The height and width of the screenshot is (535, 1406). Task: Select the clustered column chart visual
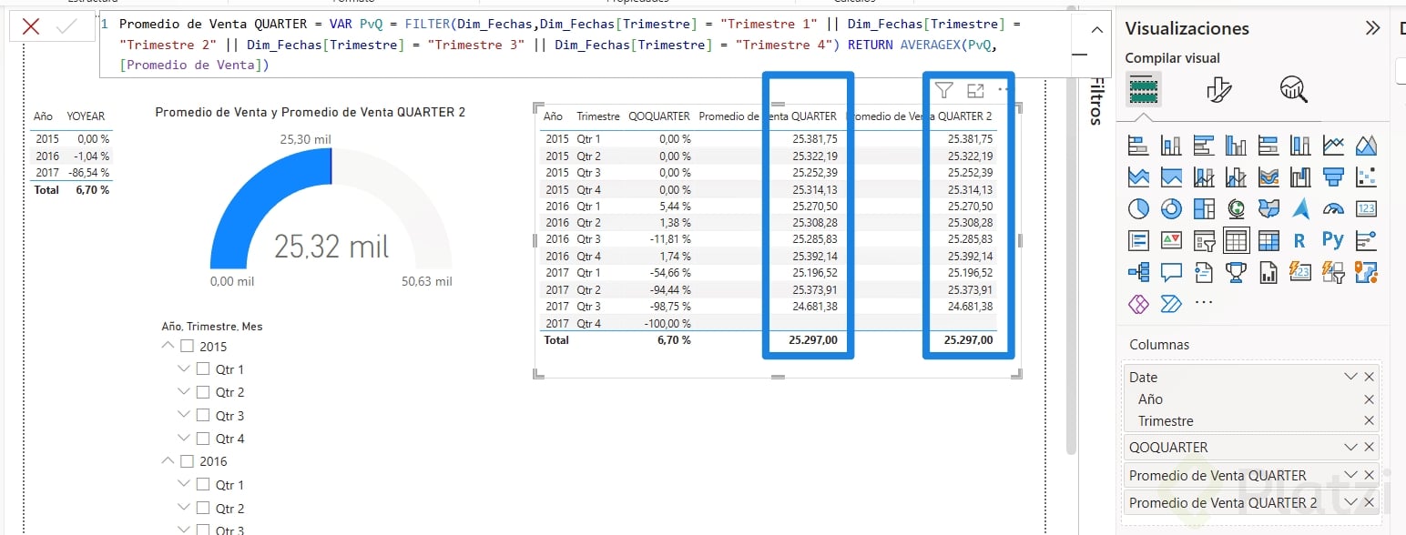[1236, 145]
